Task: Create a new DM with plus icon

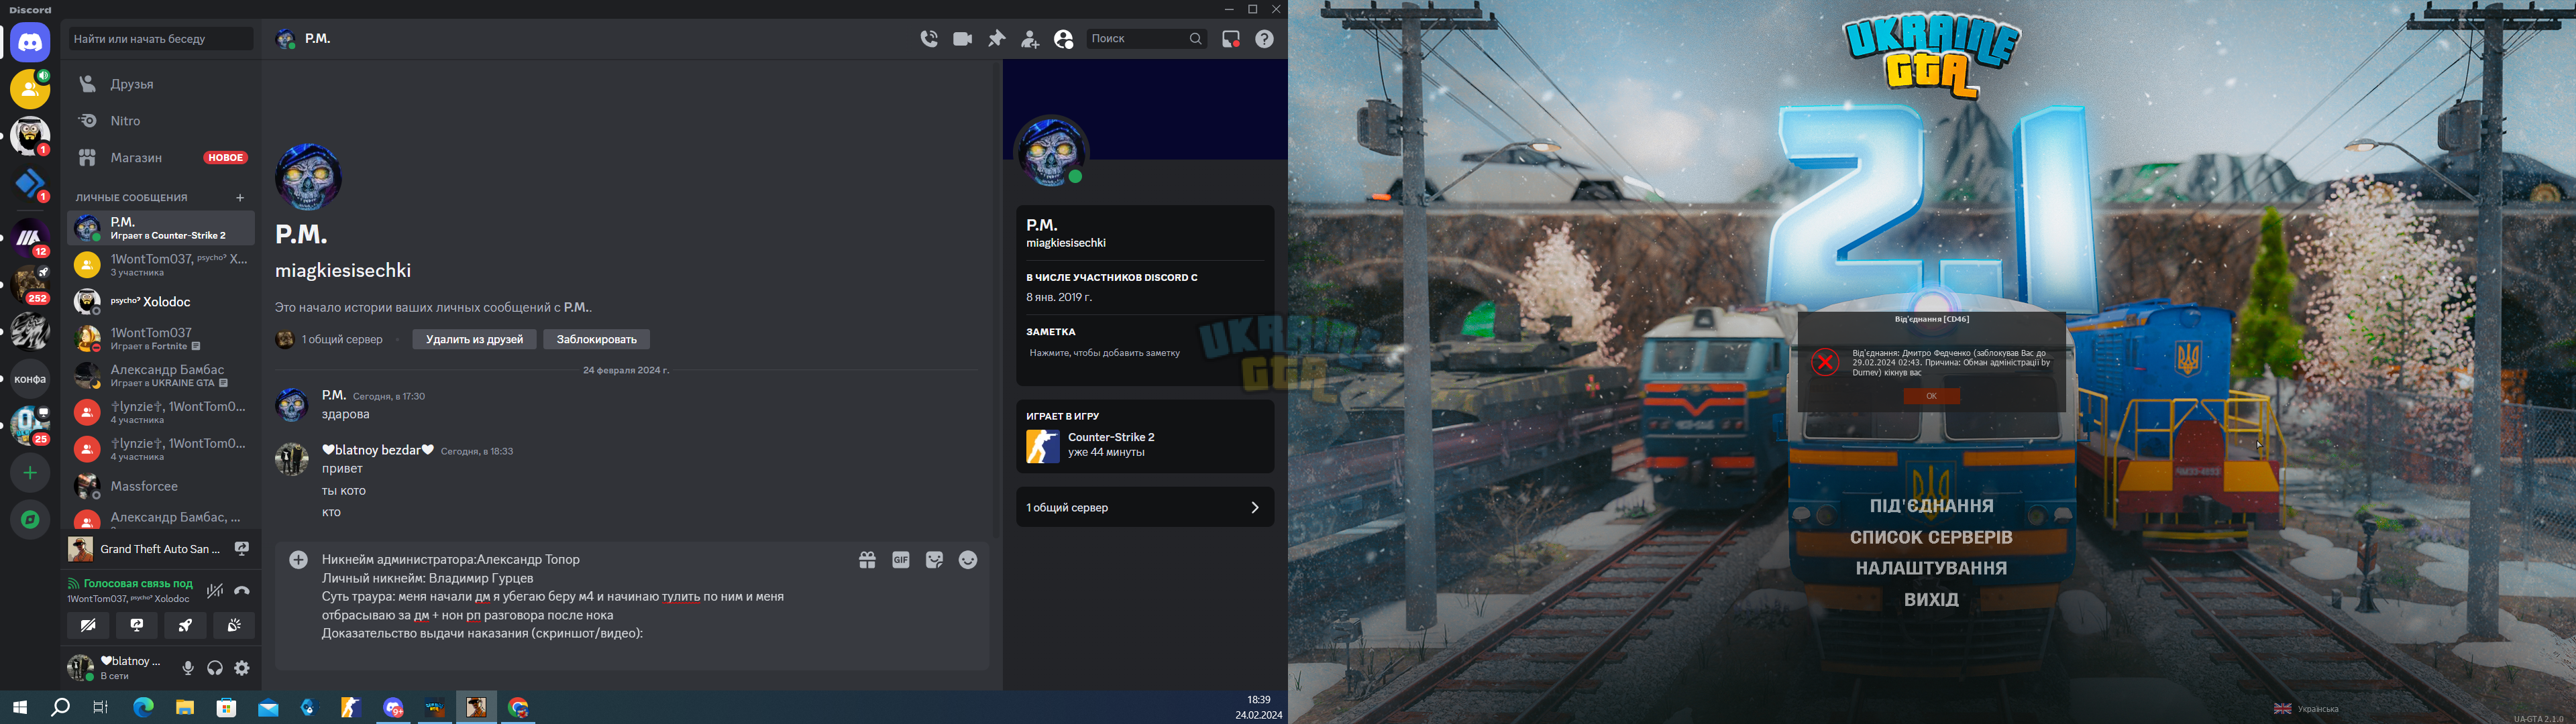Action: pyautogui.click(x=240, y=198)
